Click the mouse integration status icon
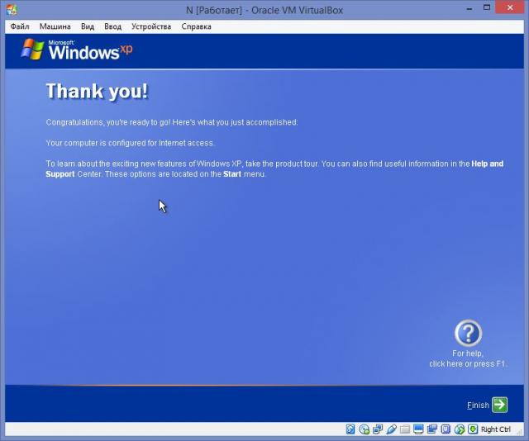The height and width of the screenshot is (441, 529). coord(460,429)
